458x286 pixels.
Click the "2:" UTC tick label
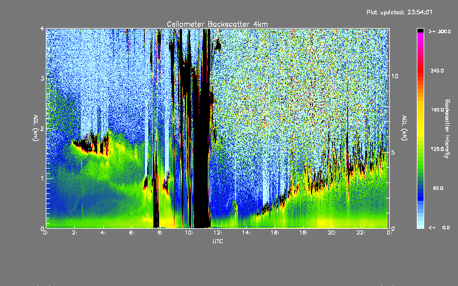[74, 233]
